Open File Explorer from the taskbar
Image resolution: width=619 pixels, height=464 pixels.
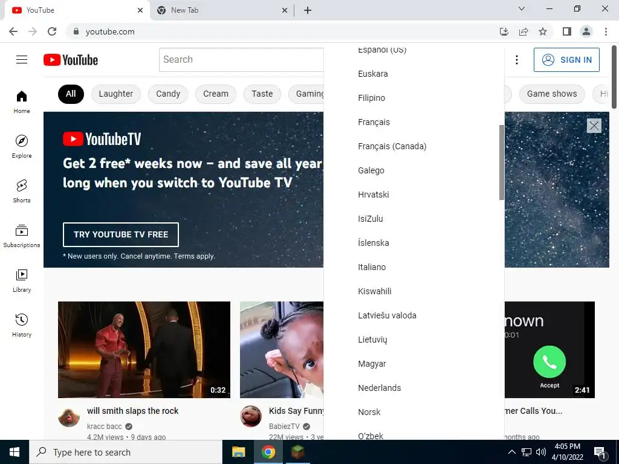[x=238, y=452]
